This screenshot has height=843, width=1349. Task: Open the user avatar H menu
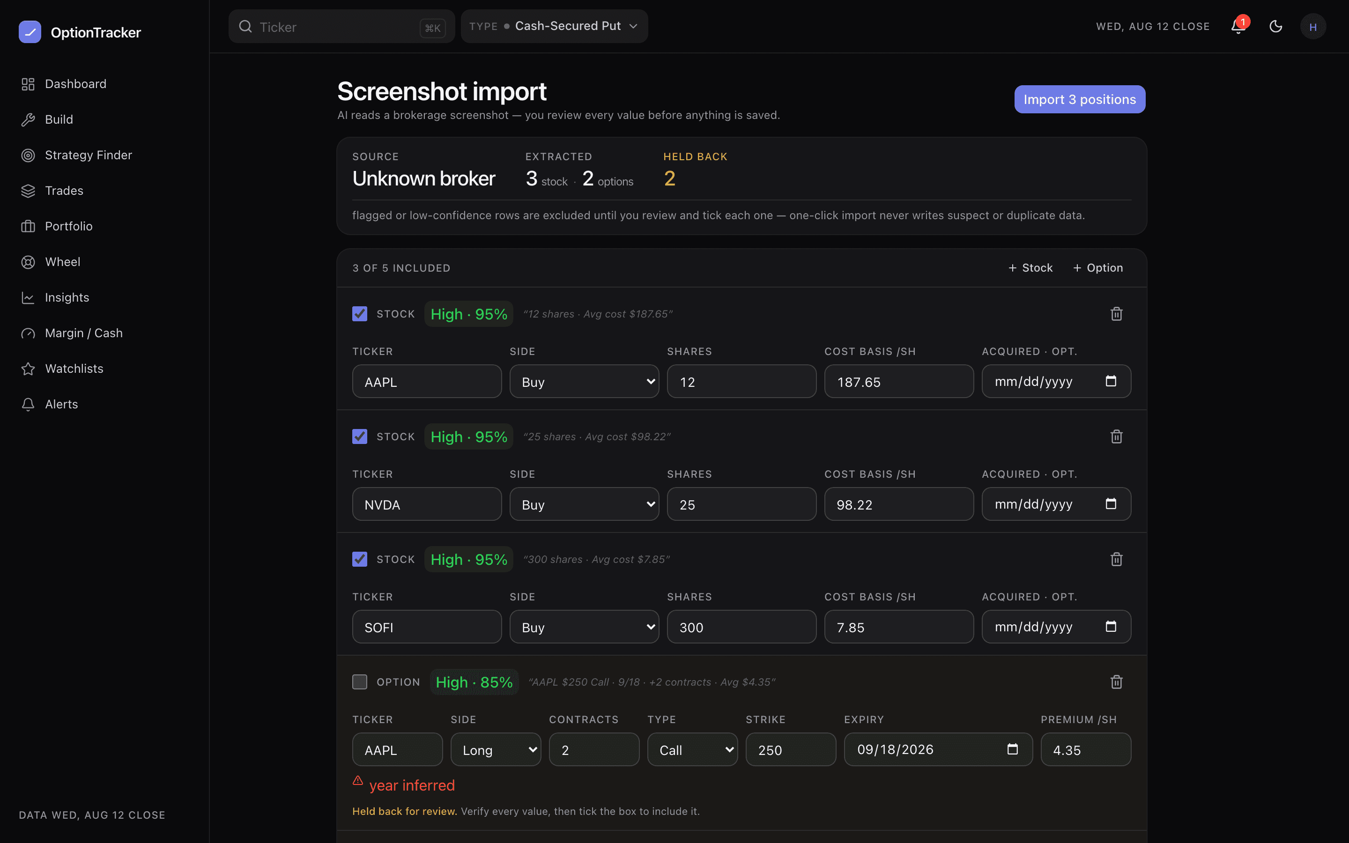point(1313,26)
